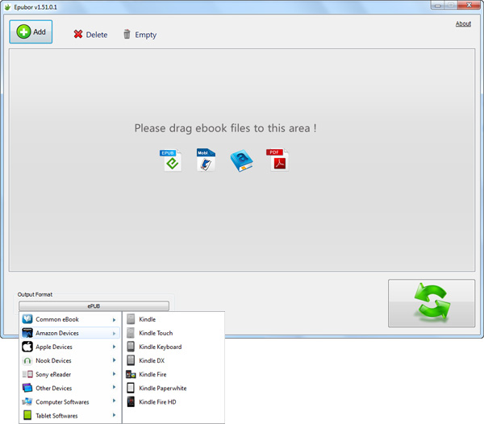Open the Computer Softwares submenu

[70, 401]
